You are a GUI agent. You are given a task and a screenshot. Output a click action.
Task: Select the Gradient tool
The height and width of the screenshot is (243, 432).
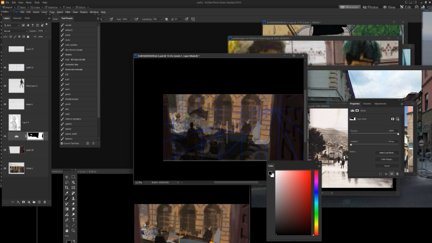click(67, 209)
